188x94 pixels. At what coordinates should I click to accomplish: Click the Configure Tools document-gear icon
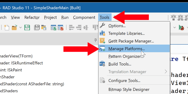(x=103, y=80)
